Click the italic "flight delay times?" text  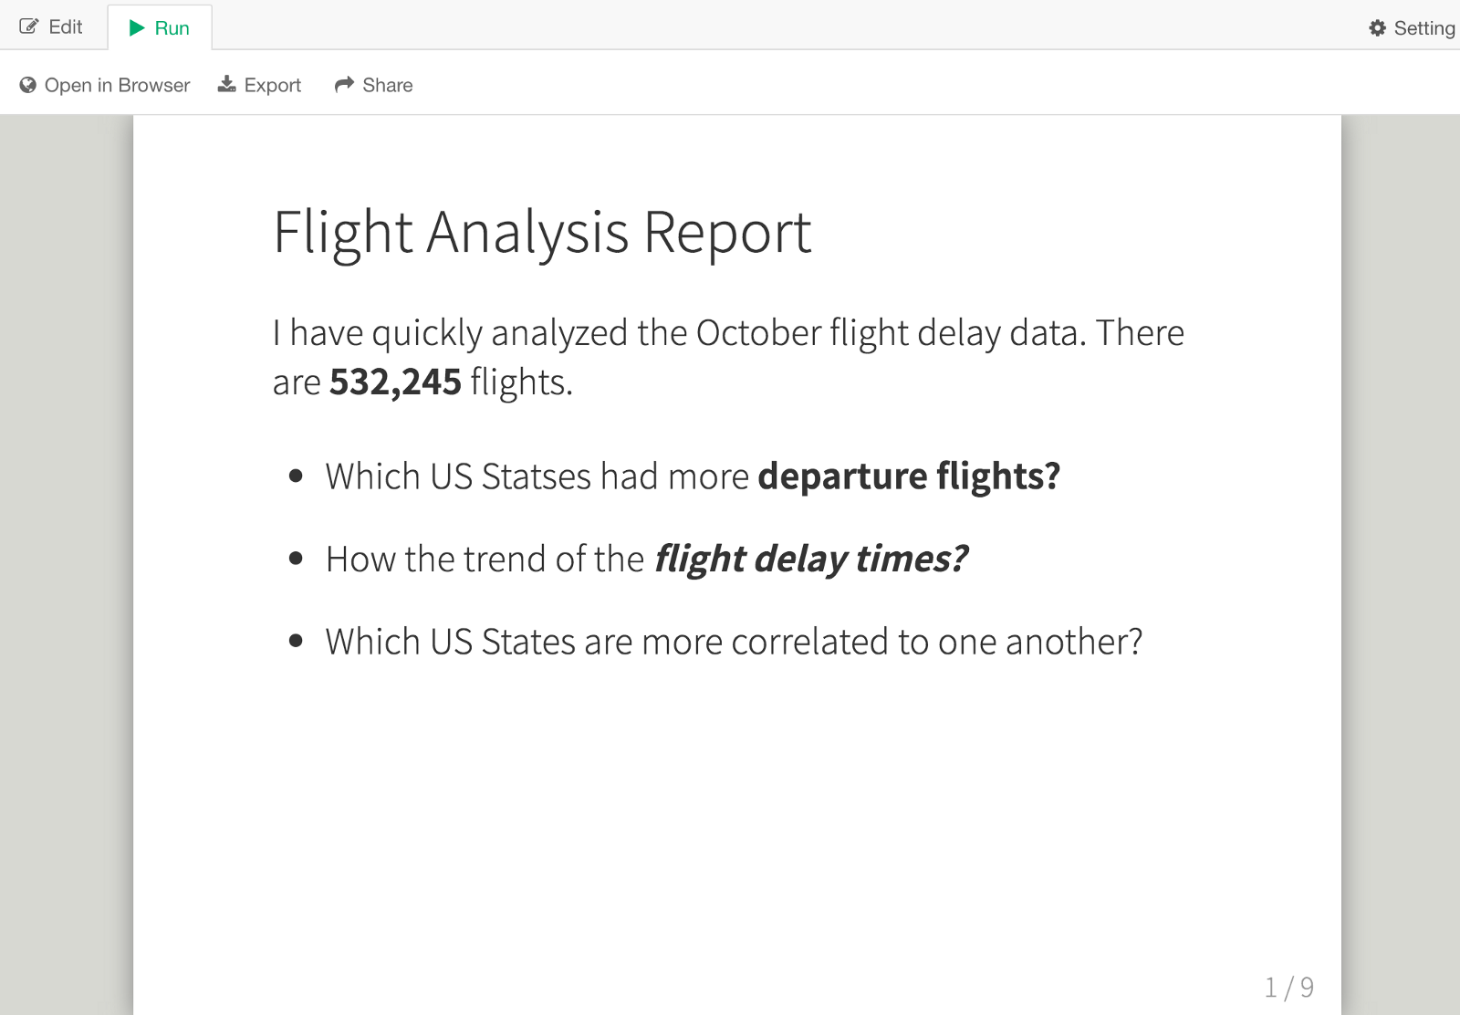pos(810,559)
